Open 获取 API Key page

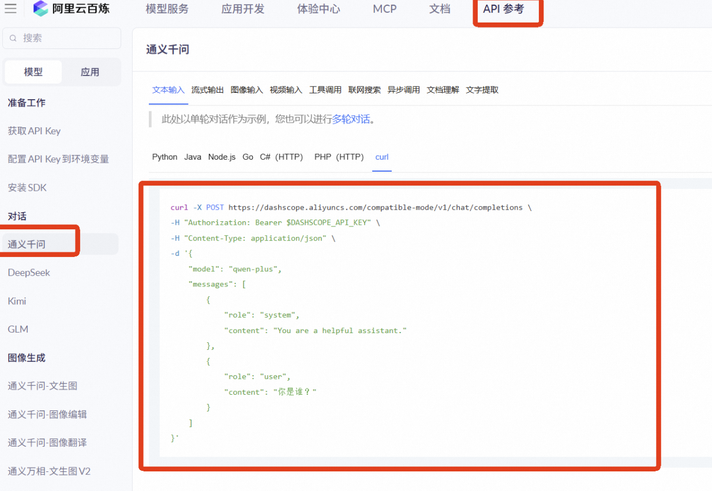[x=34, y=131]
